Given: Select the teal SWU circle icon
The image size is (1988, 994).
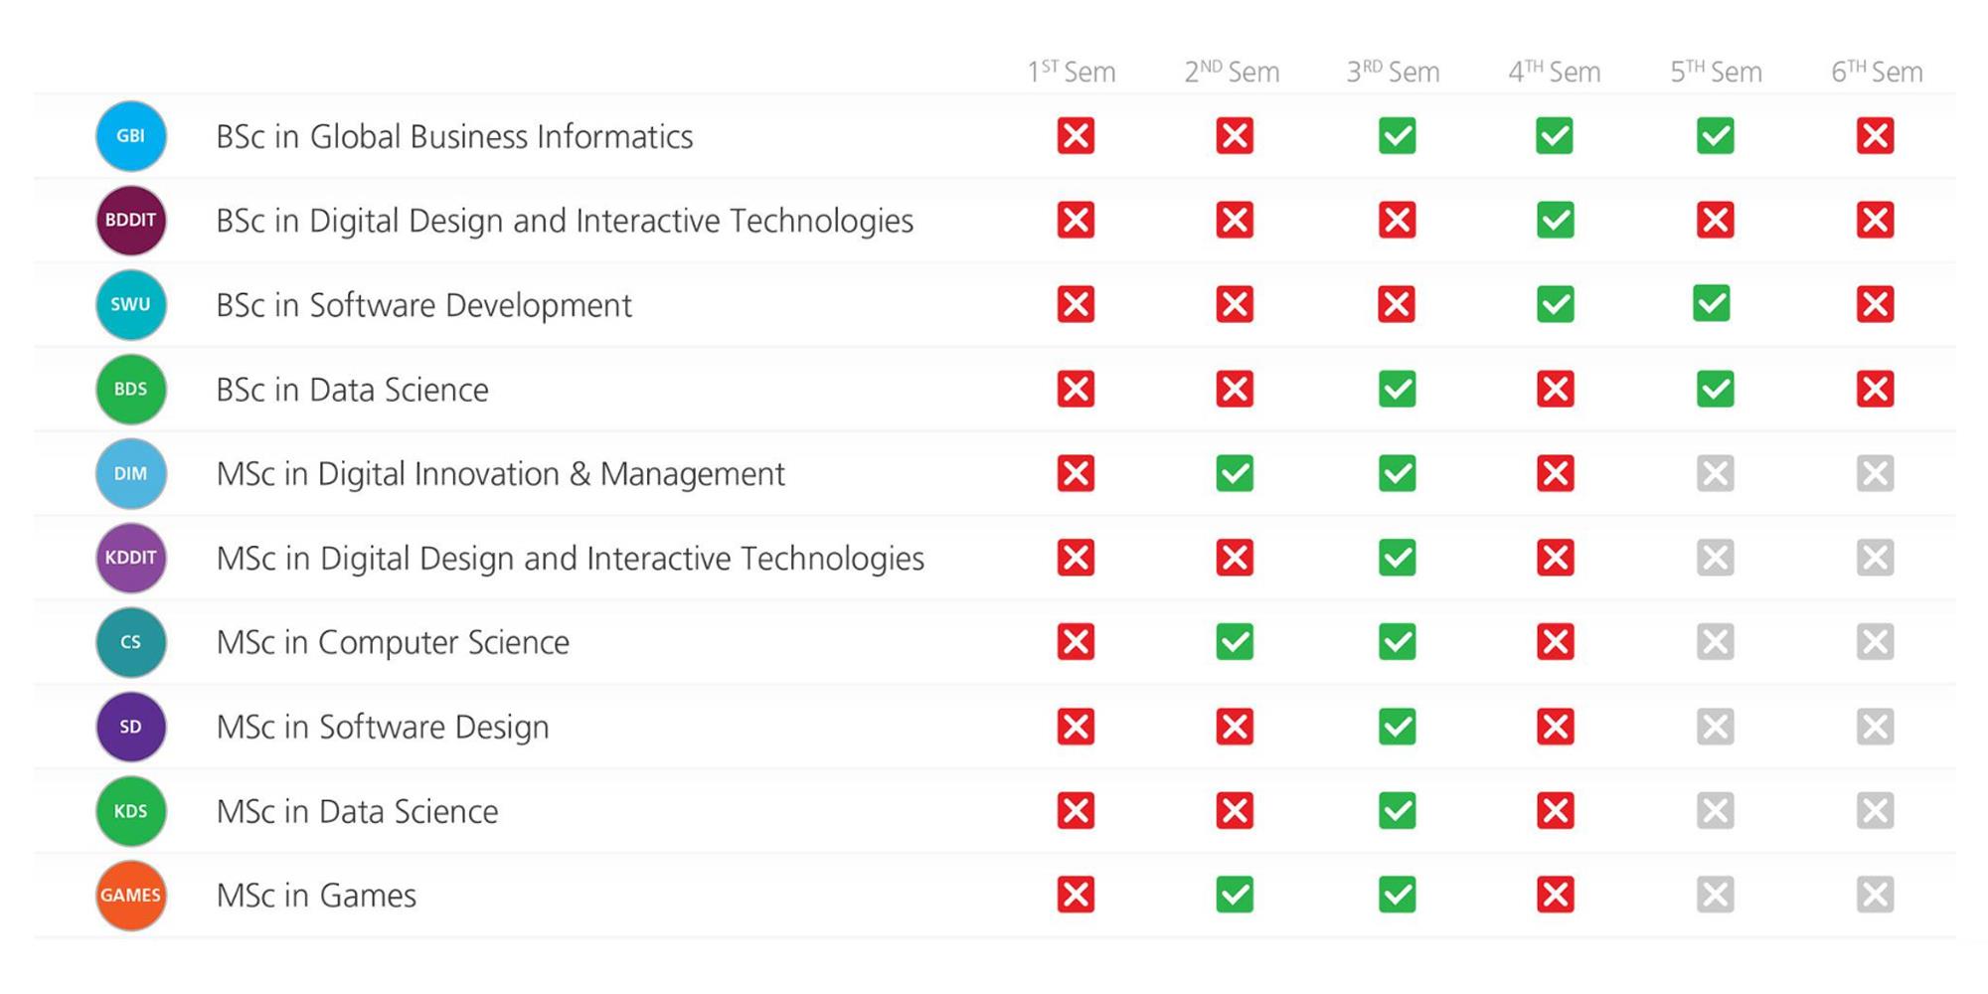Looking at the screenshot, I should pyautogui.click(x=130, y=305).
